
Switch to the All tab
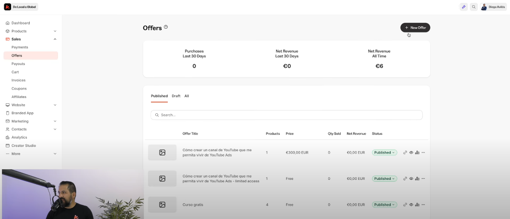[x=187, y=96]
